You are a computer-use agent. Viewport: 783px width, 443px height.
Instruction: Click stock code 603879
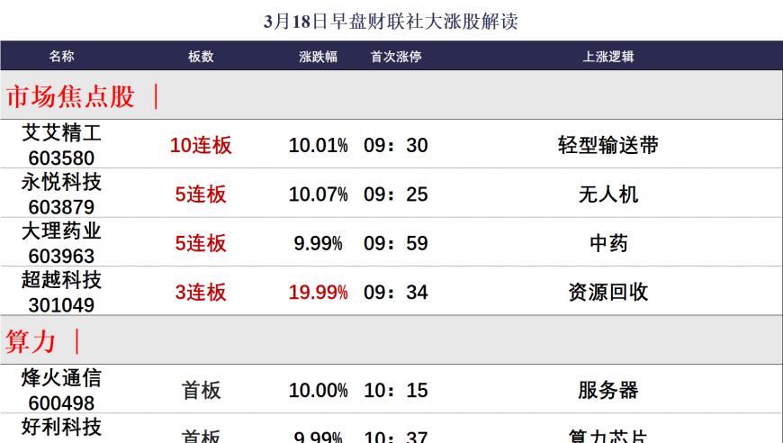tap(61, 207)
